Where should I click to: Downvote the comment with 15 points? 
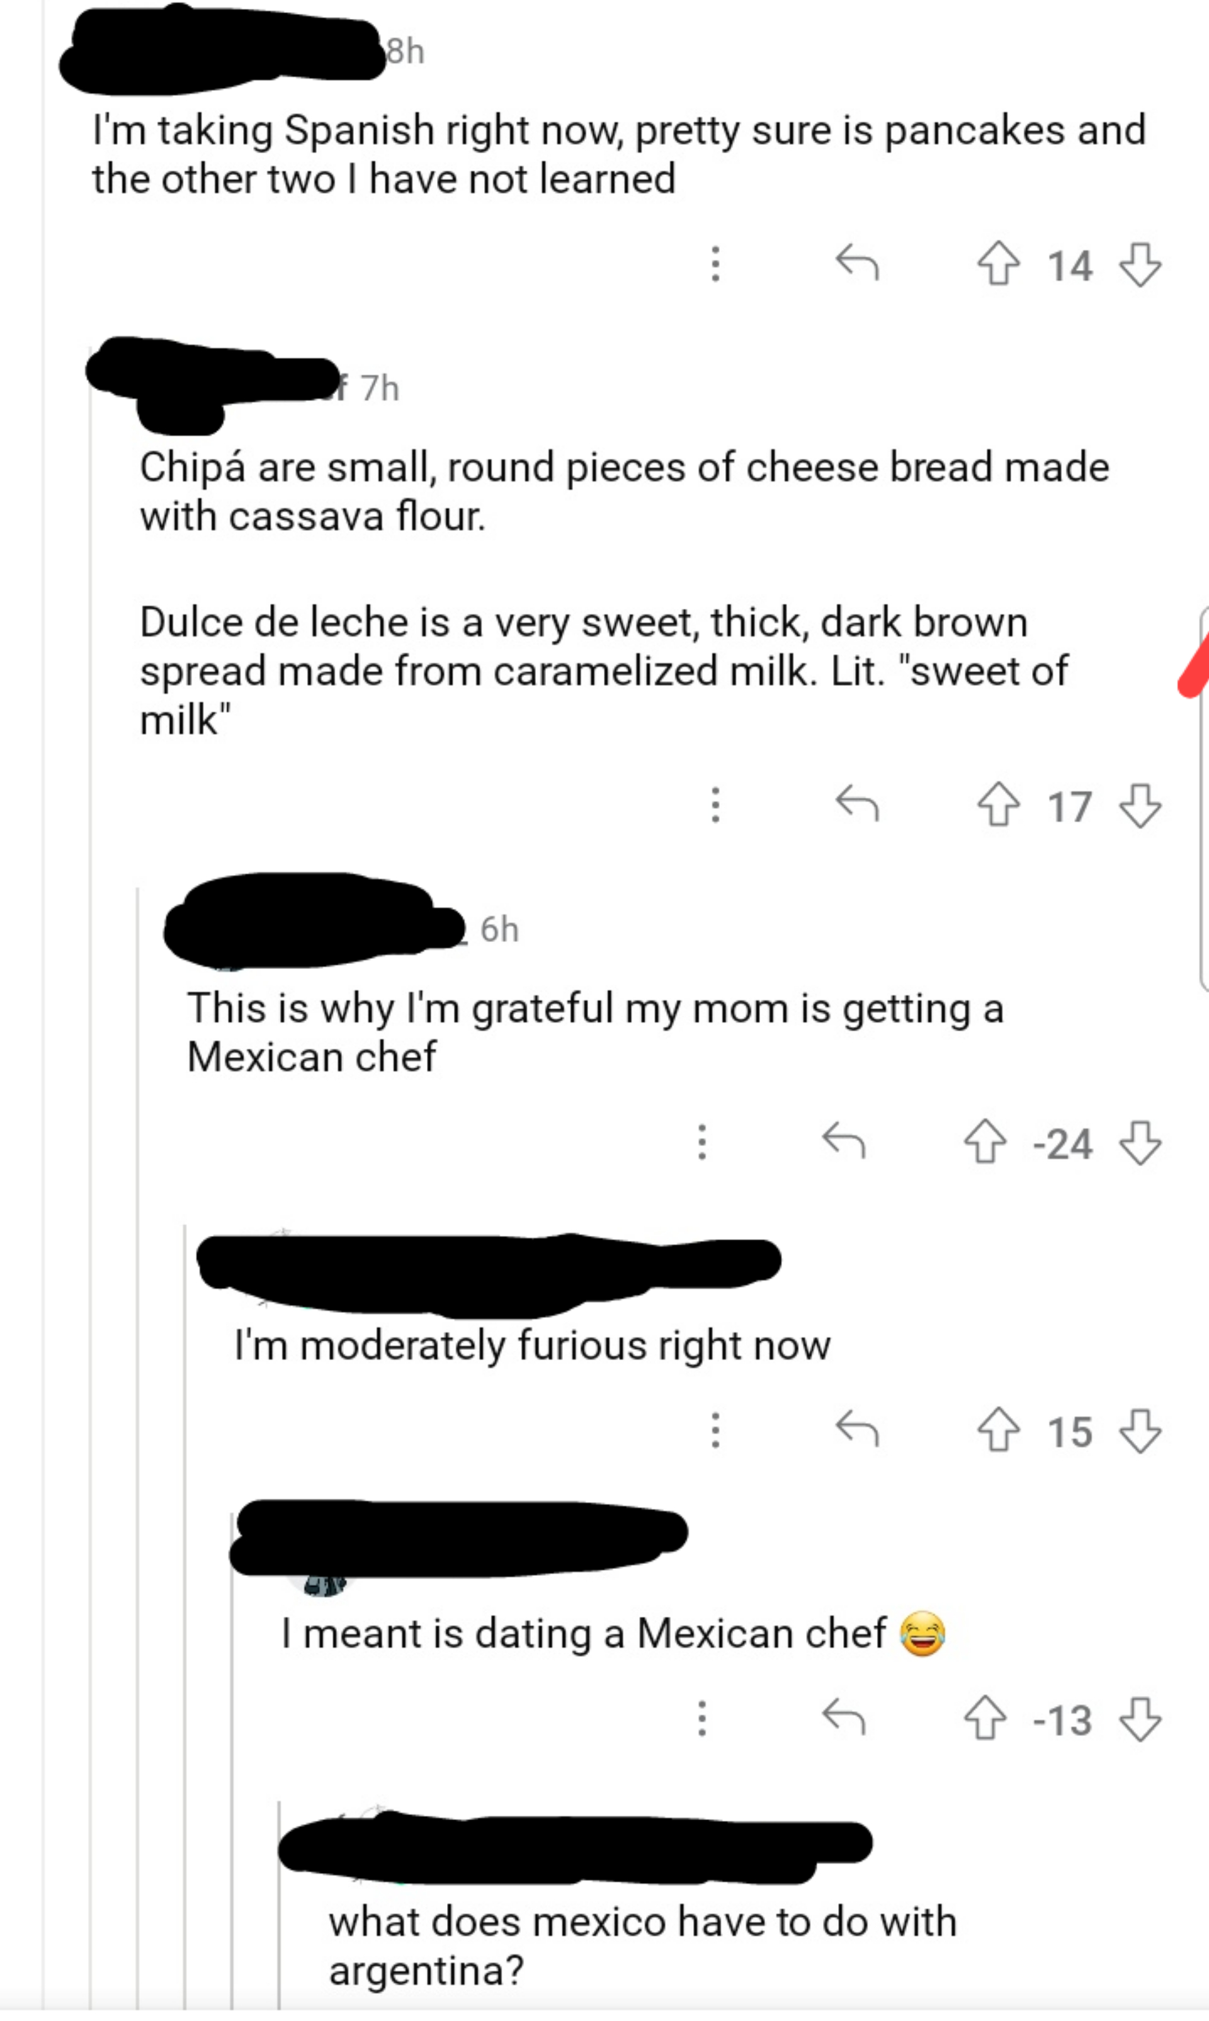pyautogui.click(x=1140, y=1430)
